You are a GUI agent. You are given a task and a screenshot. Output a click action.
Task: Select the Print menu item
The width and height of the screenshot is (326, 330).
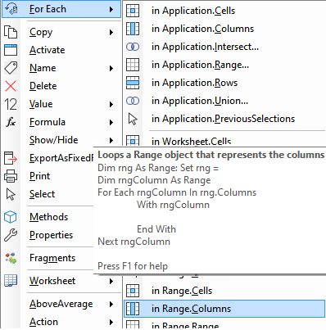pos(48,176)
